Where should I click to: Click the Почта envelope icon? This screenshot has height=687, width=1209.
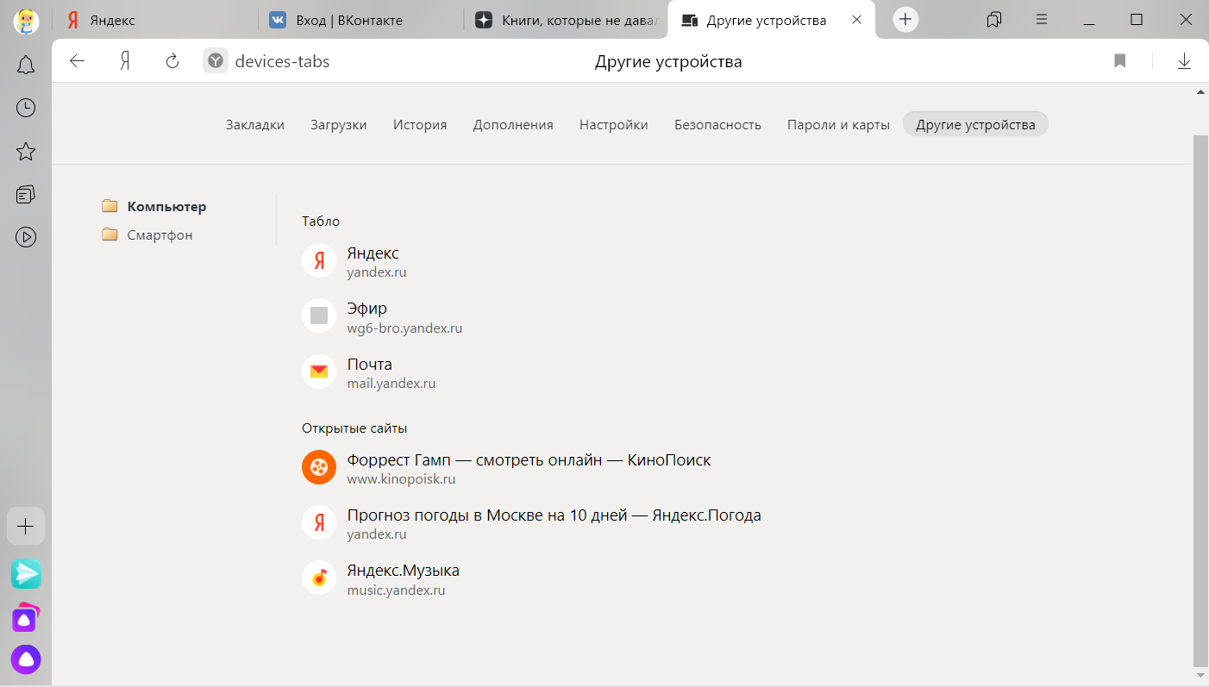[319, 371]
